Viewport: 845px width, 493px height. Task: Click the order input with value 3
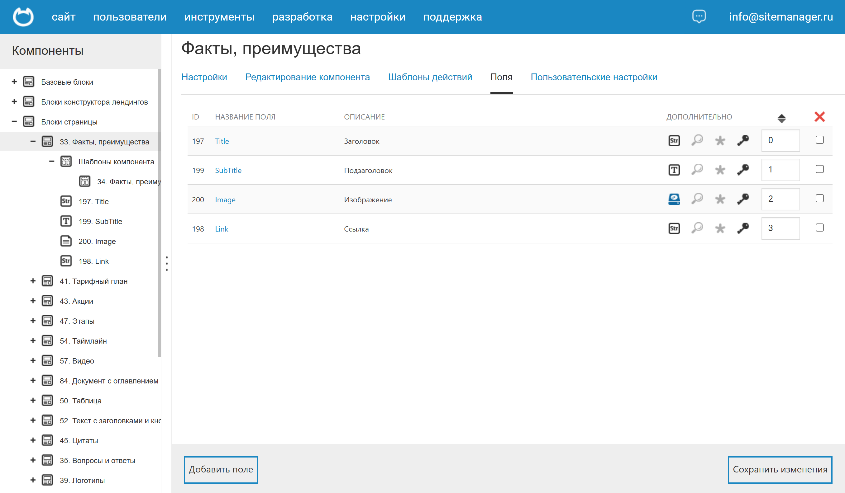780,228
